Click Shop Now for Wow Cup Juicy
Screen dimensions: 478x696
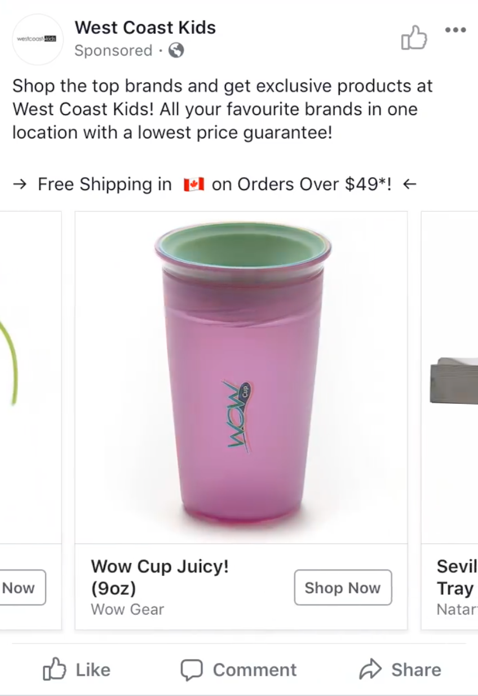click(x=343, y=588)
